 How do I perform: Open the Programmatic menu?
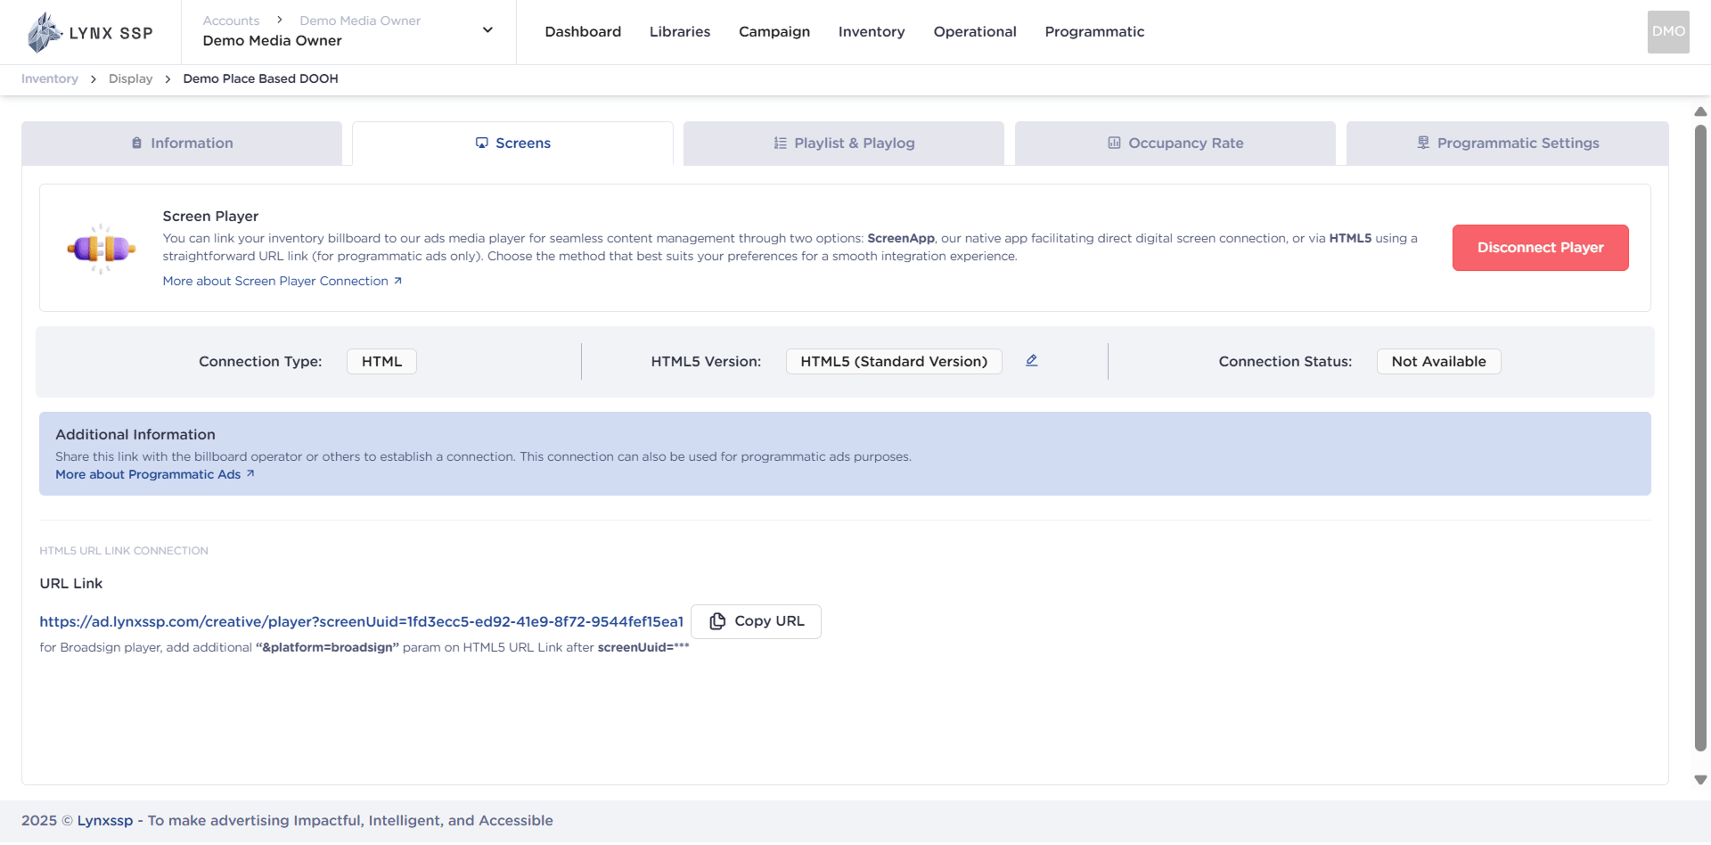1094,32
